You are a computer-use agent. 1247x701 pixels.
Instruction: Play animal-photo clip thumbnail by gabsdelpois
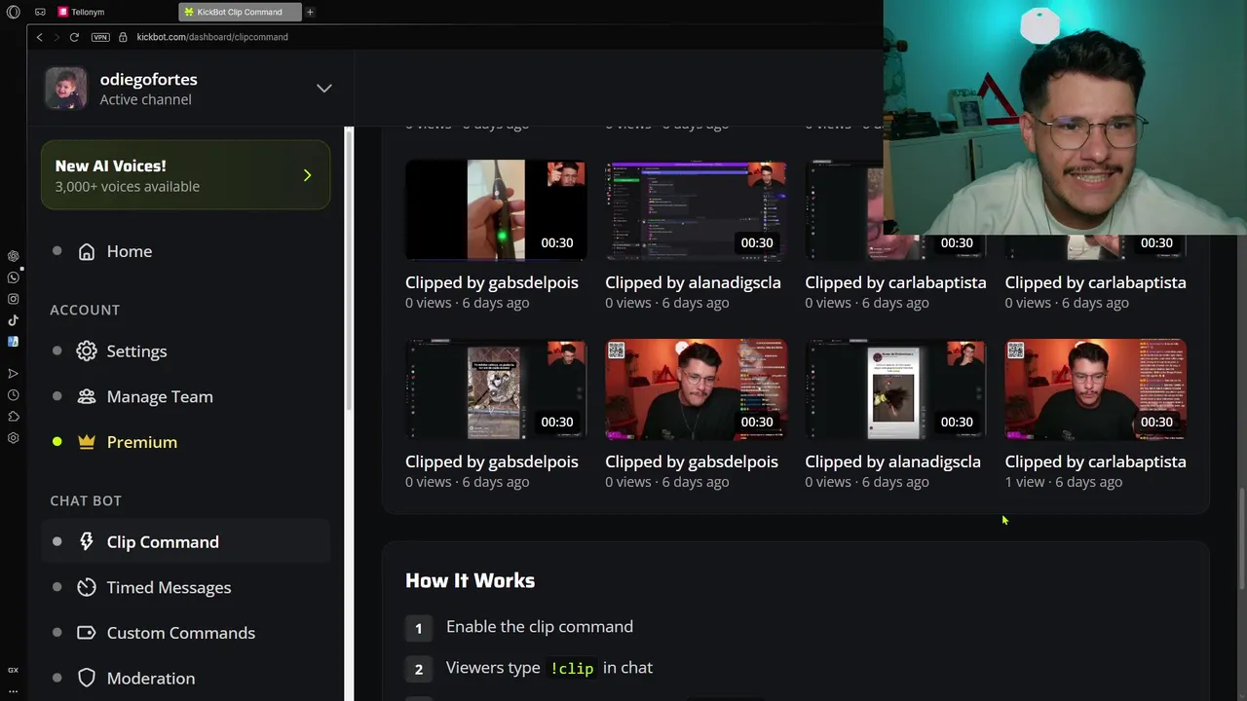pos(496,389)
